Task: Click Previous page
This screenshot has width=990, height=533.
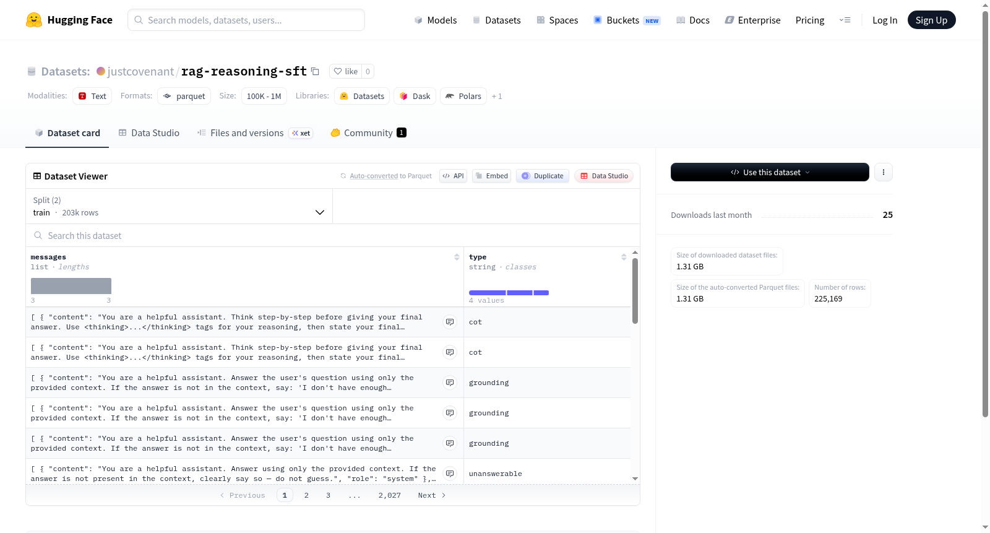Action: (x=243, y=495)
